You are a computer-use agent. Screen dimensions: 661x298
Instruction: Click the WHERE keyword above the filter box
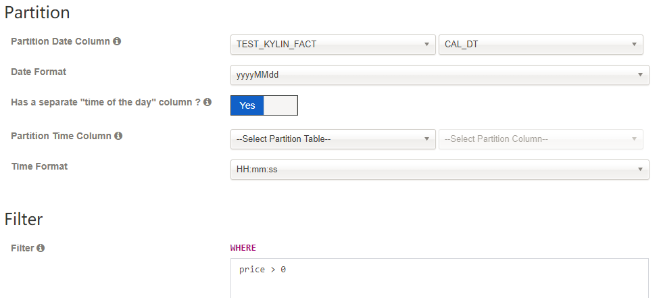point(243,248)
